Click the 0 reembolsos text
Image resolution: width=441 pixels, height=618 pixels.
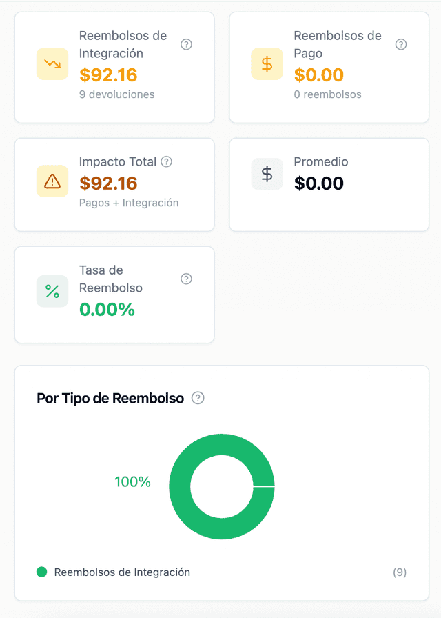click(x=327, y=94)
